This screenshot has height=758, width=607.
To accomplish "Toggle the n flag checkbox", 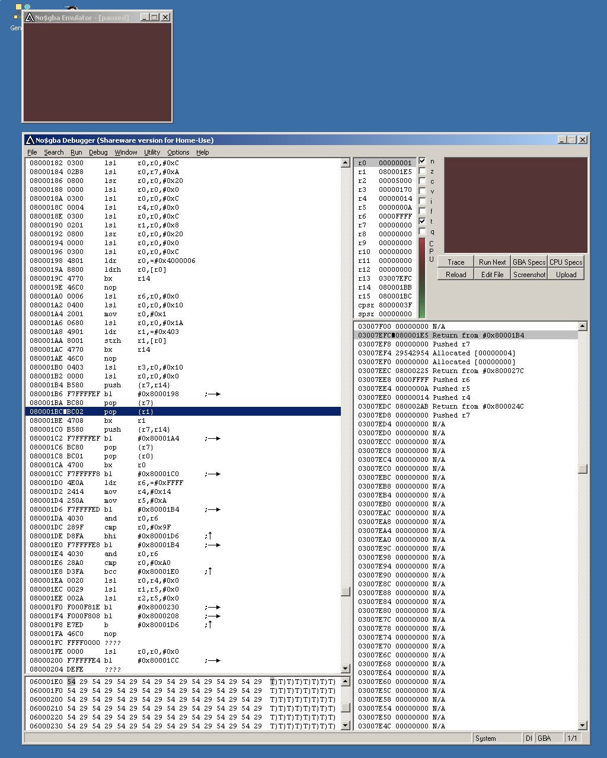I will point(422,161).
